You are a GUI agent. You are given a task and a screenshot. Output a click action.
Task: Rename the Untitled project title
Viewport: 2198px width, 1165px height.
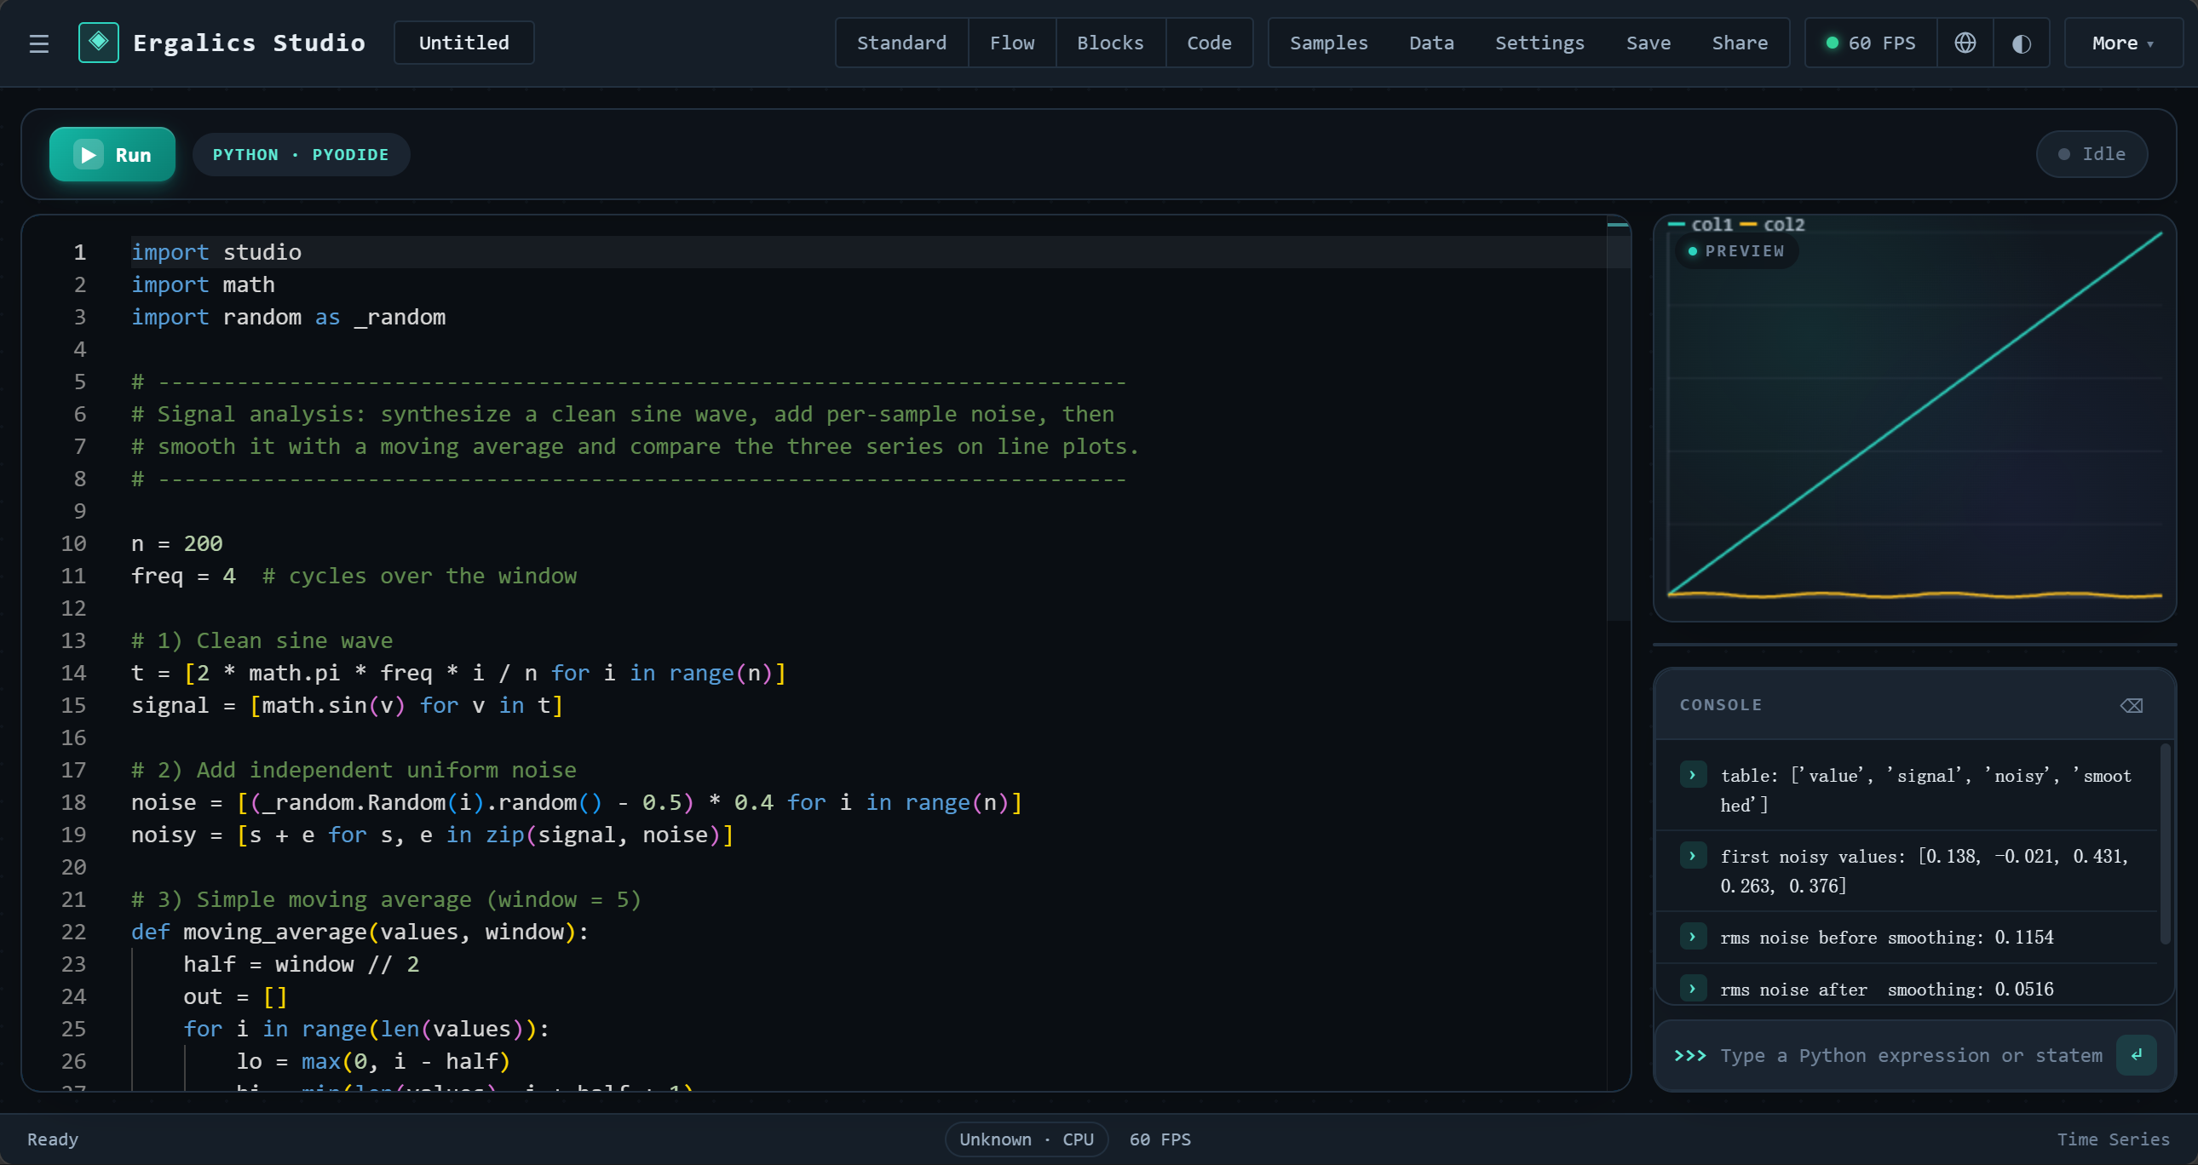[x=464, y=43]
